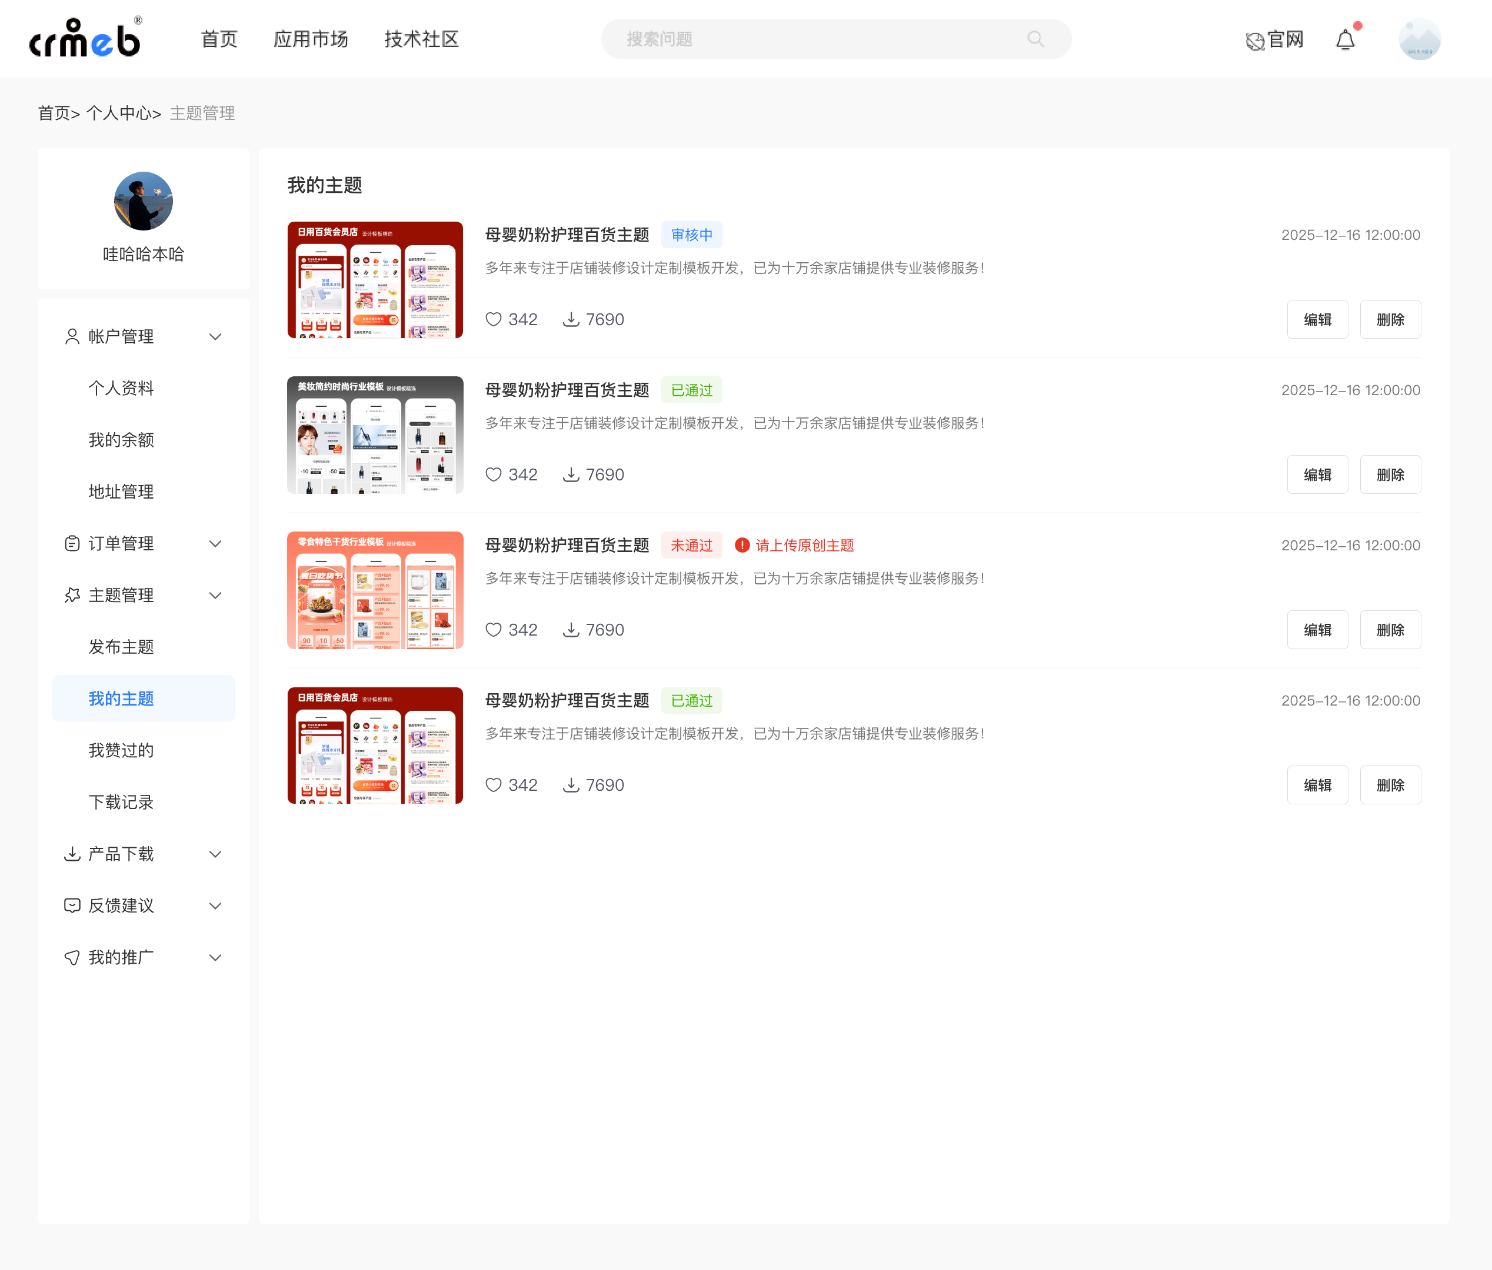
Task: Click the download icon on second theme
Action: tap(571, 475)
